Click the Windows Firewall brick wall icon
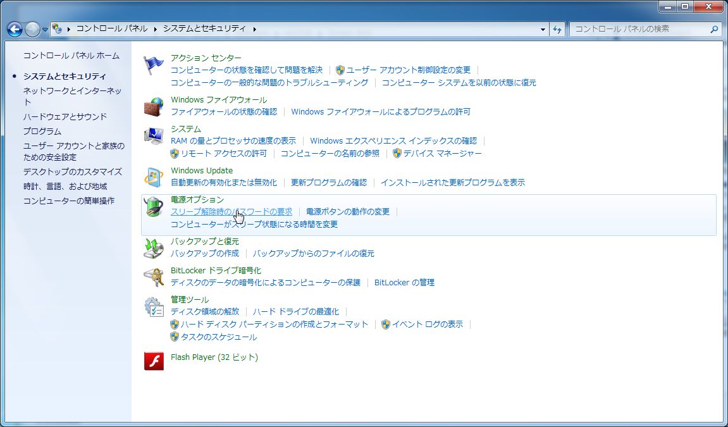 [x=153, y=107]
